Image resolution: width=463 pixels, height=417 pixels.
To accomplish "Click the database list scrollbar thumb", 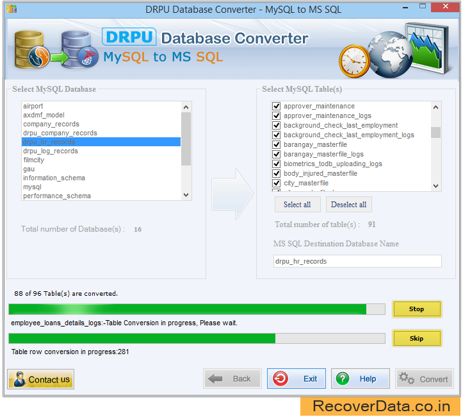I will 186,139.
